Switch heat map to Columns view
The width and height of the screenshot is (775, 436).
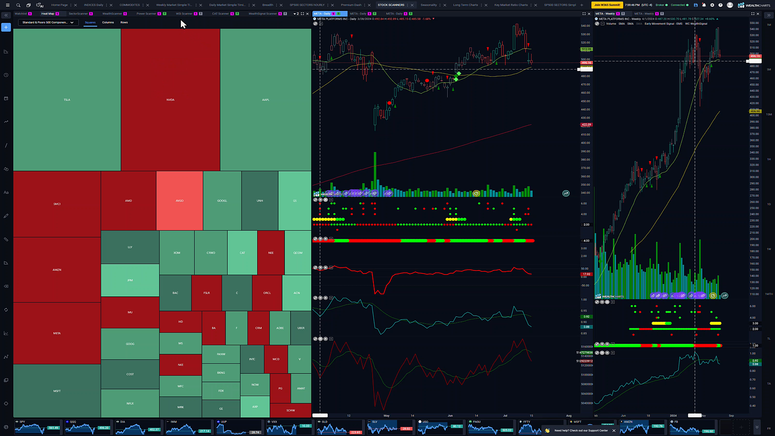click(x=108, y=23)
